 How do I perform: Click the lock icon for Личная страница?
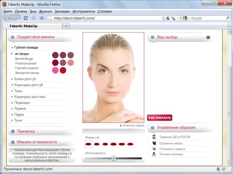154,154
